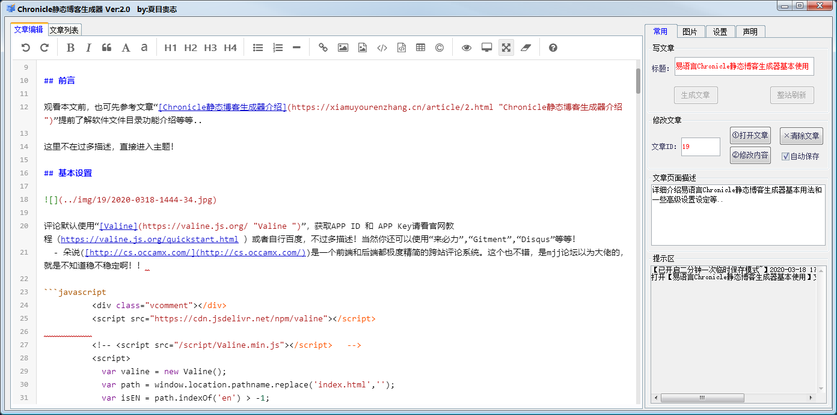The image size is (837, 415).
Task: Insert a horizontal rule line
Action: (296, 47)
